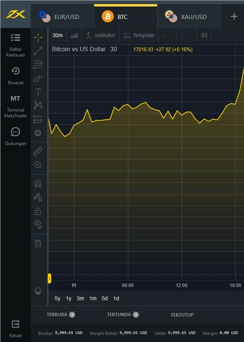
Task: Click the Saldo 9,999.65 USD value
Action: [182, 333]
